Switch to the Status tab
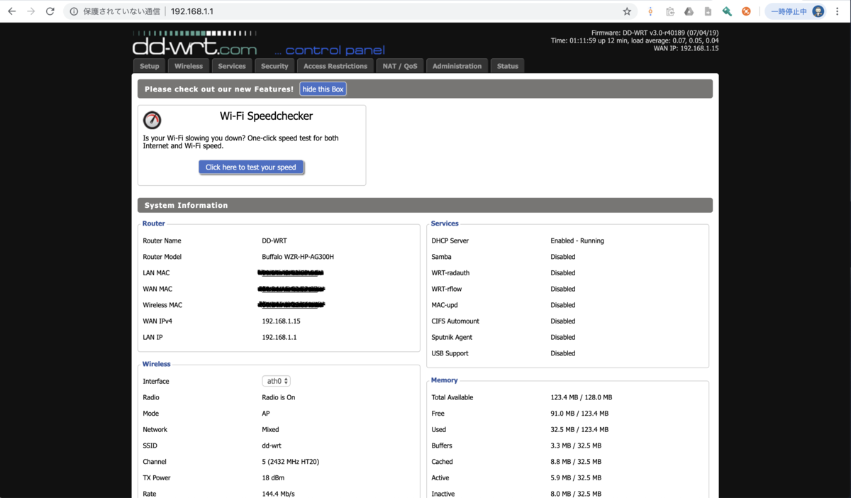 tap(508, 66)
